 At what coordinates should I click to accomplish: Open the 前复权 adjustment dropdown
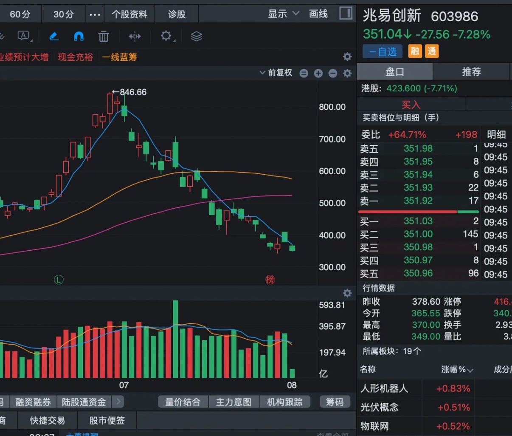coord(276,73)
